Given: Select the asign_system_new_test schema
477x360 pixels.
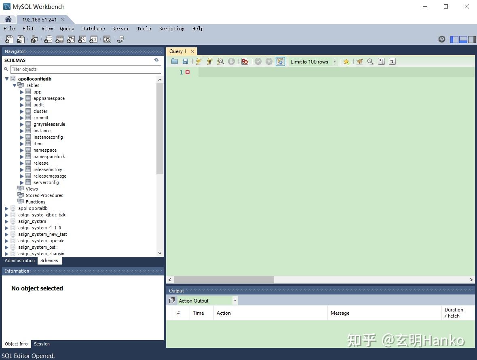Looking at the screenshot, I should [x=42, y=234].
